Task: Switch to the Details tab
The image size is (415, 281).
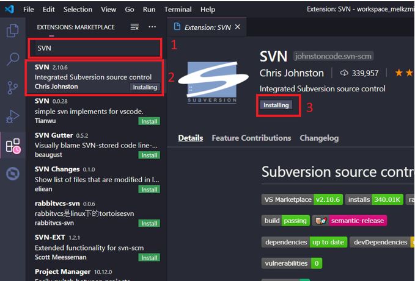Action: 191,138
